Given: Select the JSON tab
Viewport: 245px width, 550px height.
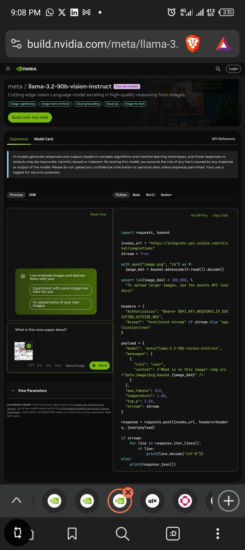Looking at the screenshot, I should 32,195.
